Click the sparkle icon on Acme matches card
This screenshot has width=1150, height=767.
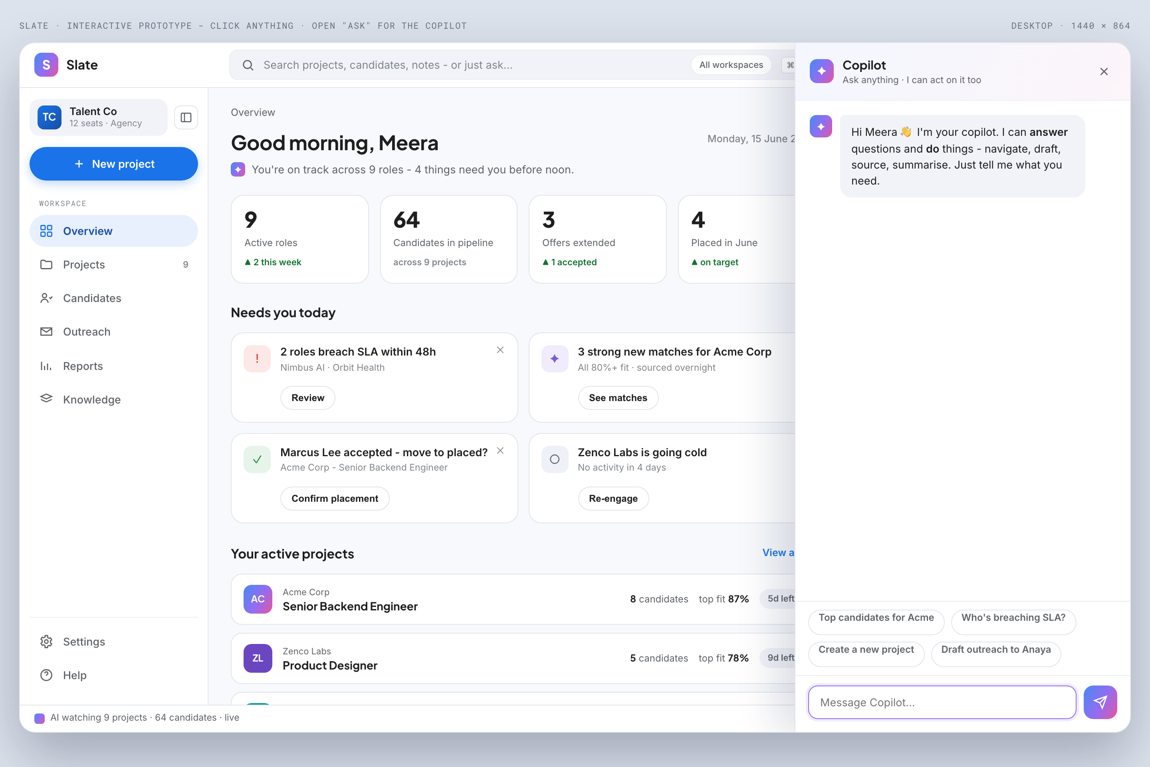[555, 359]
